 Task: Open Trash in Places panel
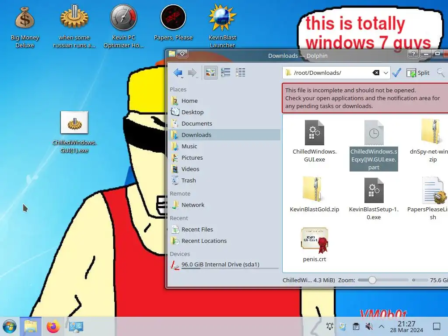tap(224, 181)
